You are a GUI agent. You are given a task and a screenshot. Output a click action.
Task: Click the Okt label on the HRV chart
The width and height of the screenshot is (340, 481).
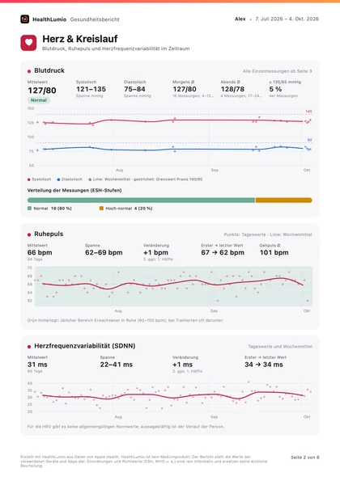click(x=307, y=417)
